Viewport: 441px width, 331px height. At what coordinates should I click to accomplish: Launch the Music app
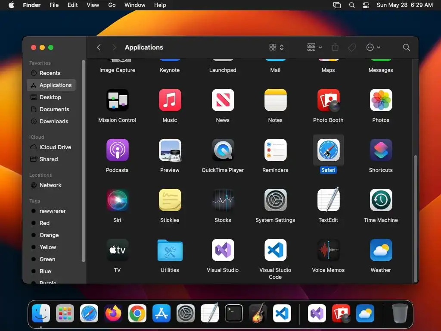[x=170, y=100]
